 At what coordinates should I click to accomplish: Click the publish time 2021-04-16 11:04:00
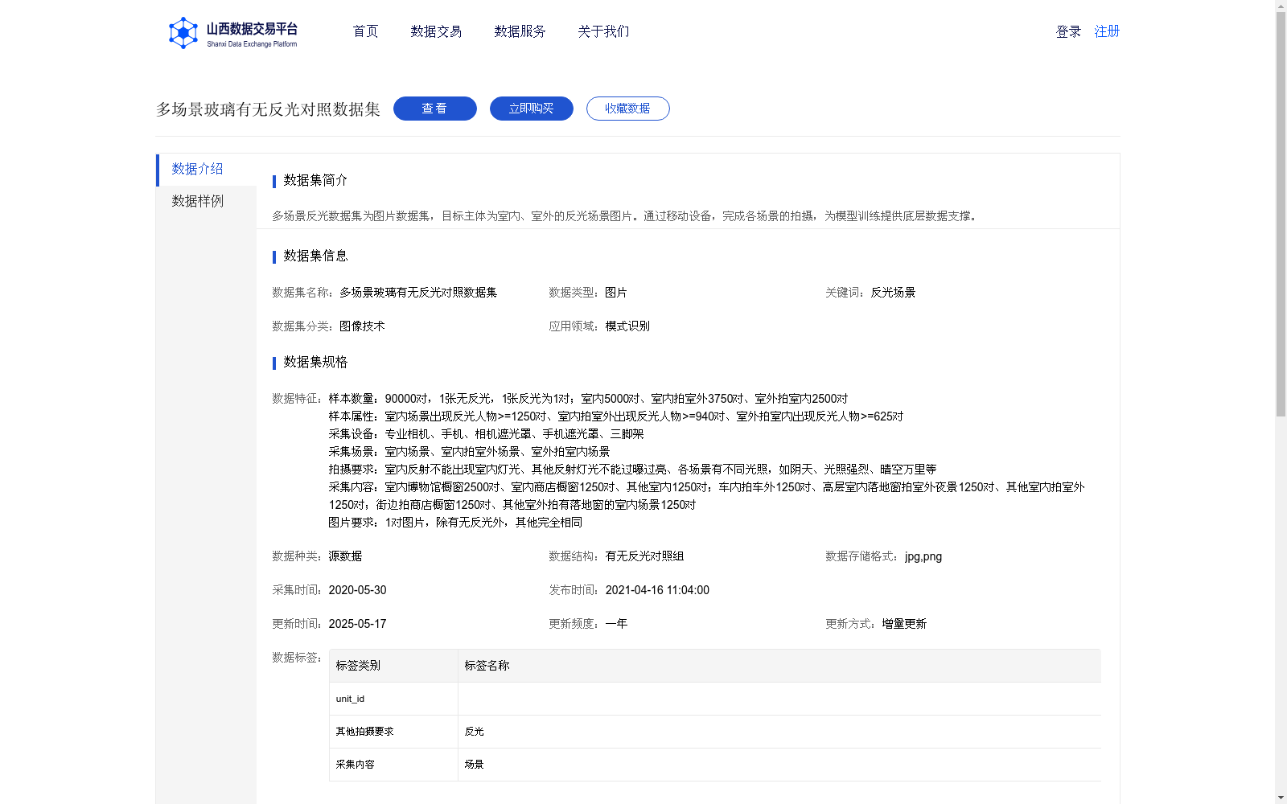(x=657, y=590)
